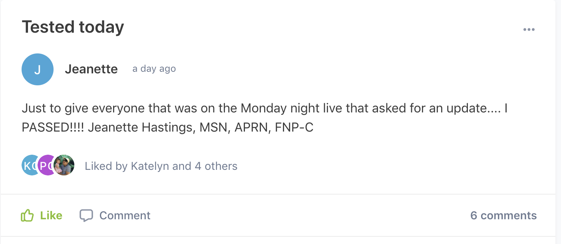Open the "Tested today" post title

coord(73,27)
